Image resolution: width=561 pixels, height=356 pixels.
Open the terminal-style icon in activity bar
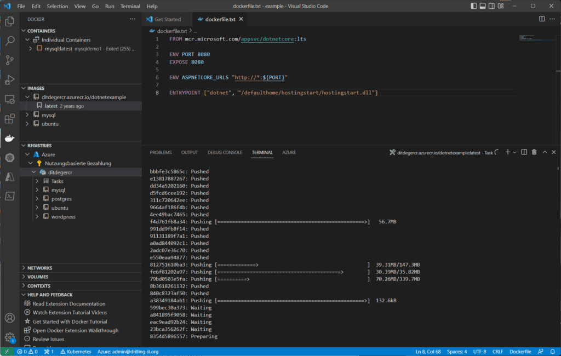click(10, 196)
